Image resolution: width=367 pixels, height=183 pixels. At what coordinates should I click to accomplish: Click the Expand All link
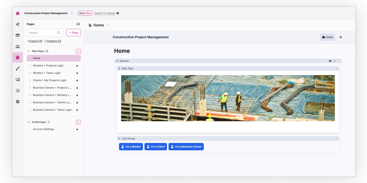pyautogui.click(x=36, y=41)
